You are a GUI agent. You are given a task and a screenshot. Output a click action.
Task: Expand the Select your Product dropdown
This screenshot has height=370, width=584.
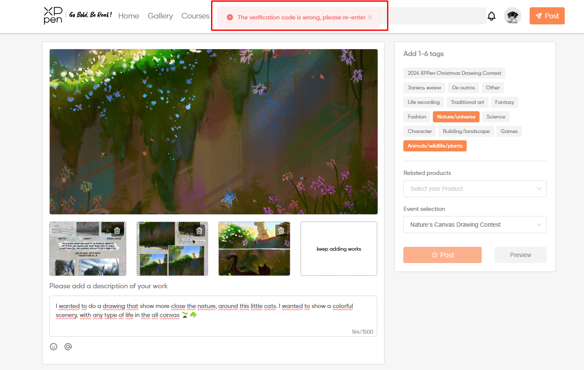pyautogui.click(x=474, y=189)
